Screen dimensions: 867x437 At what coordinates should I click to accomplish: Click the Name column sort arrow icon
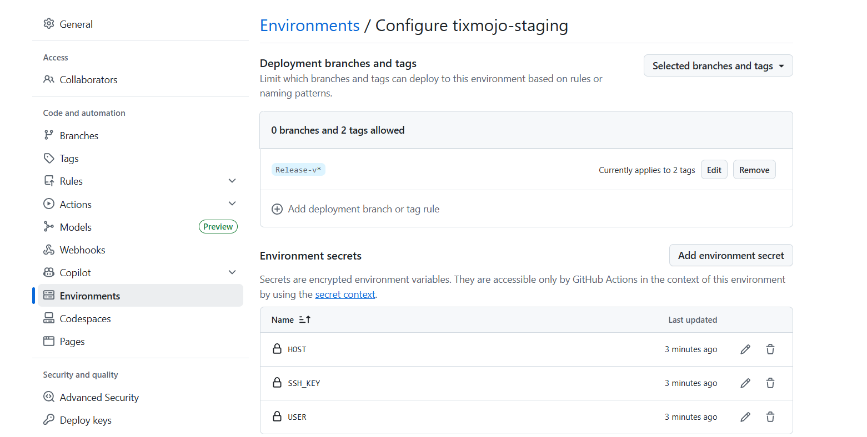coord(304,320)
